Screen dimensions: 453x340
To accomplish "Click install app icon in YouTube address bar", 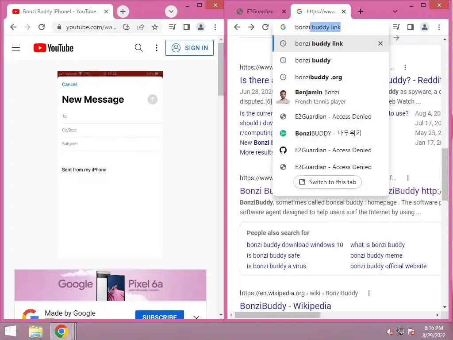I will (x=126, y=27).
